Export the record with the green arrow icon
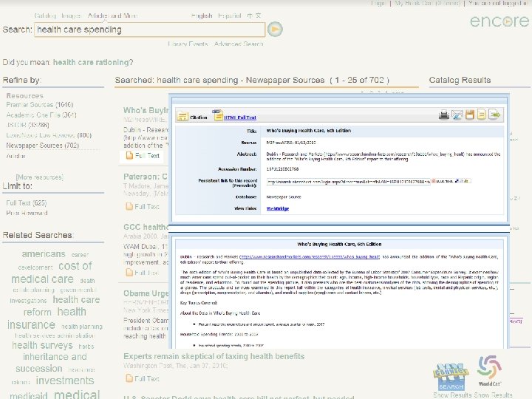This screenshot has width=532, height=399. (x=494, y=115)
